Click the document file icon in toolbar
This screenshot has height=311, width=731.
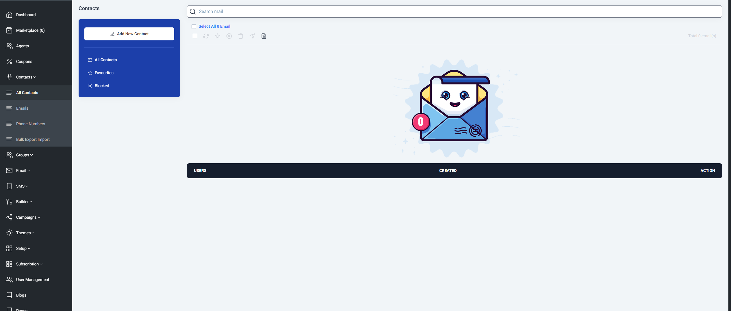[x=264, y=36]
